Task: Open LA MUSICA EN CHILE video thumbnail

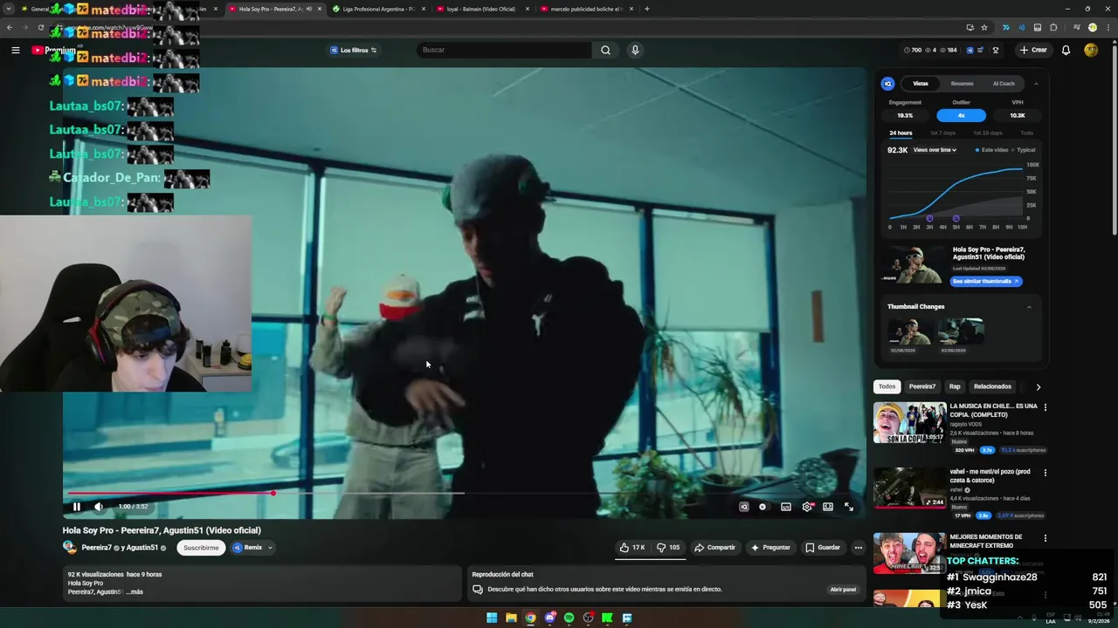Action: (909, 423)
